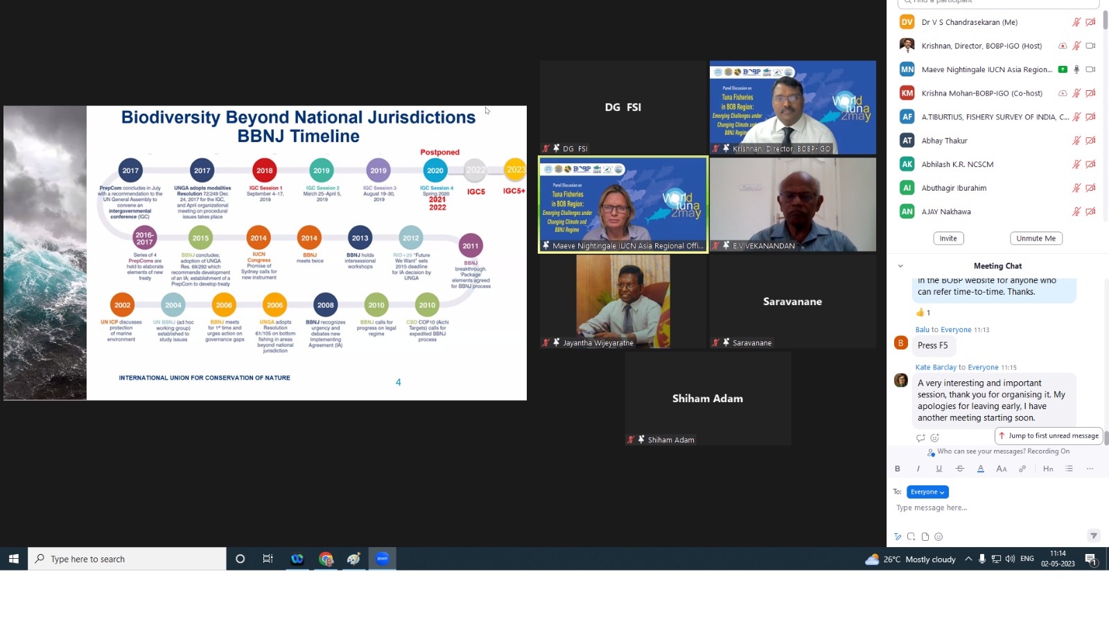Add reaction to Kate Barclay's message
The width and height of the screenshot is (1109, 624).
click(934, 437)
